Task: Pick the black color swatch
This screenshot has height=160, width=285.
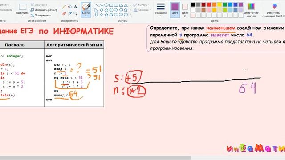Action: click(193, 4)
